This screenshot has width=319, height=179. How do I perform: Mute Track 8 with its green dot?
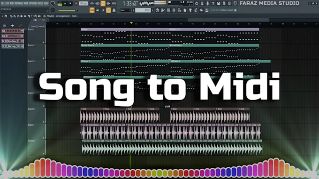tap(43, 154)
